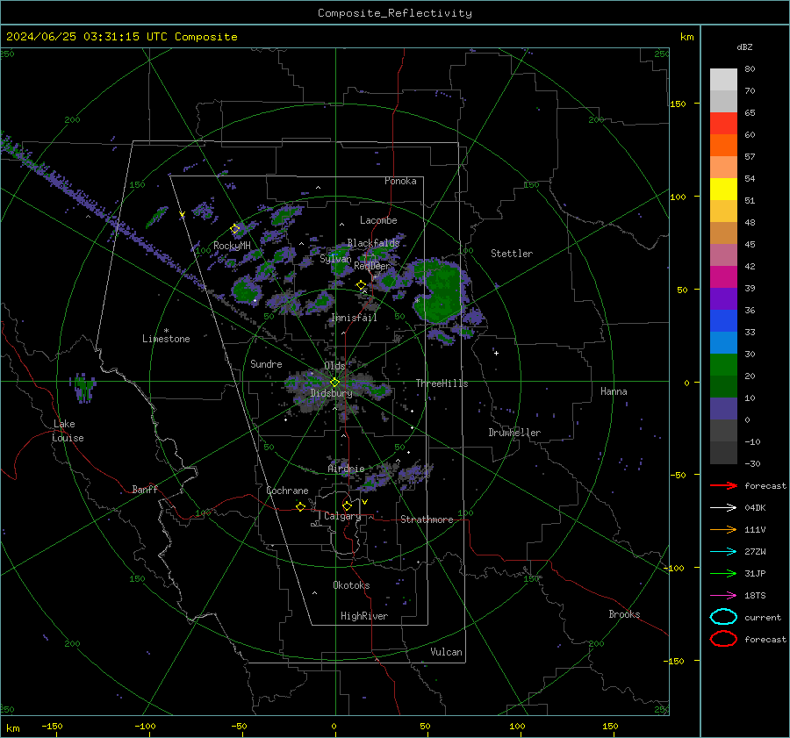Click the Okotoks city label
The height and width of the screenshot is (738, 790).
351,585
